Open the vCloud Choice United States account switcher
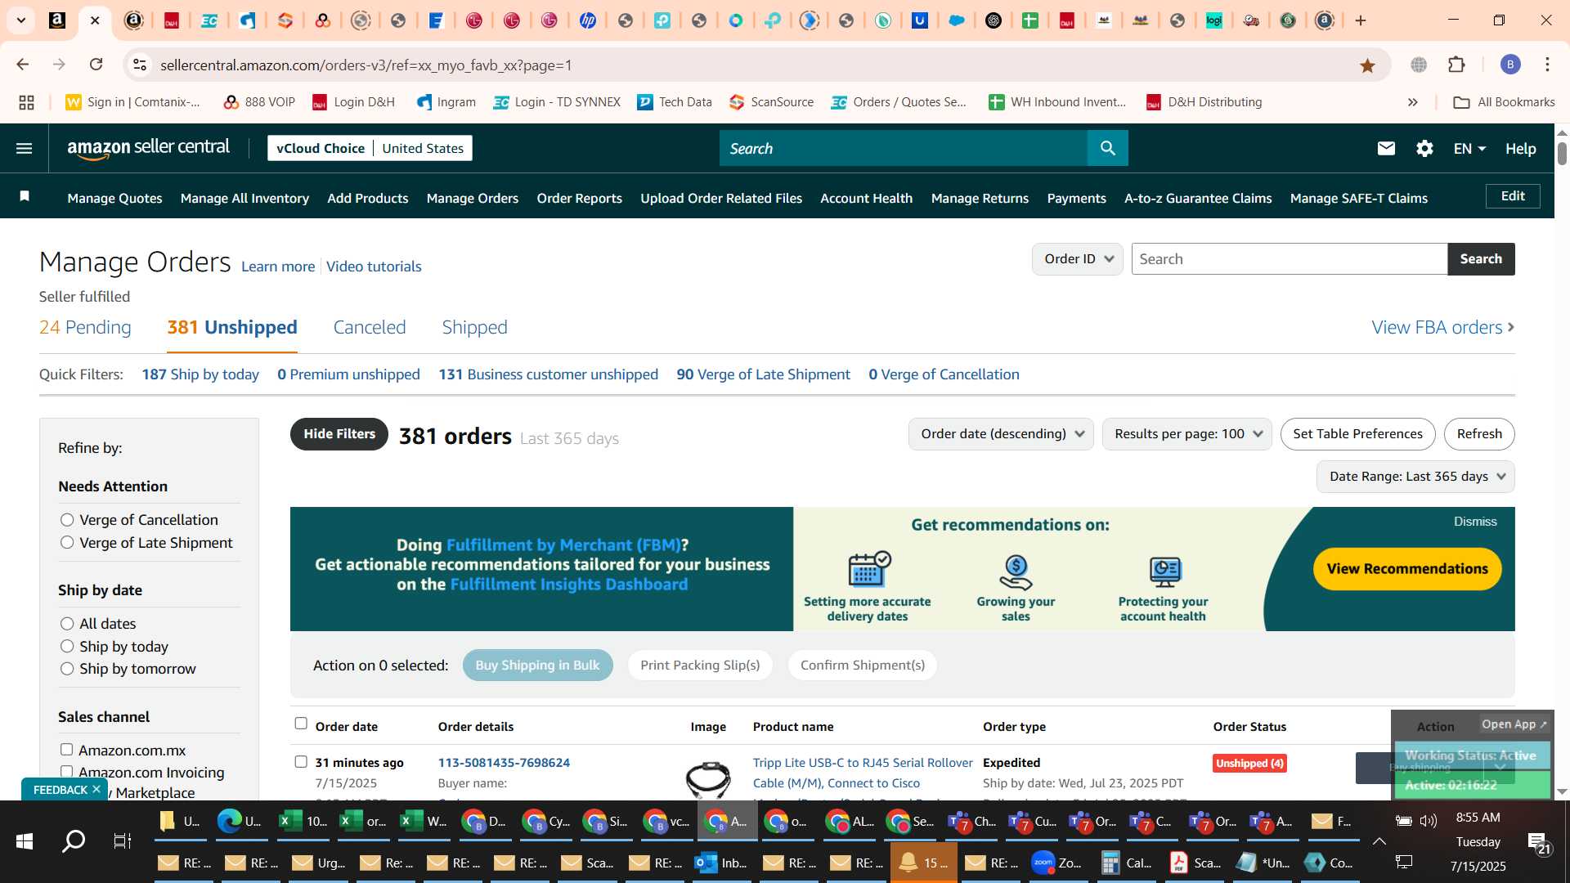The width and height of the screenshot is (1570, 883). [x=370, y=148]
